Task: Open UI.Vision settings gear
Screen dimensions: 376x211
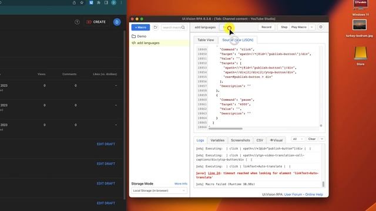Action: (321, 27)
